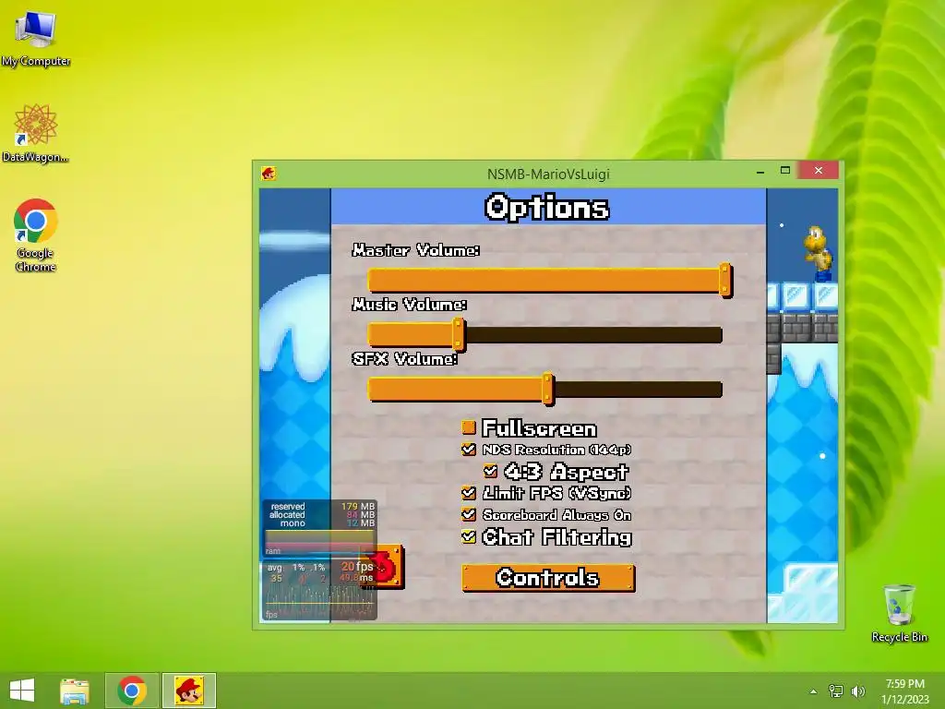Open the My Computer desktop icon

(36, 37)
